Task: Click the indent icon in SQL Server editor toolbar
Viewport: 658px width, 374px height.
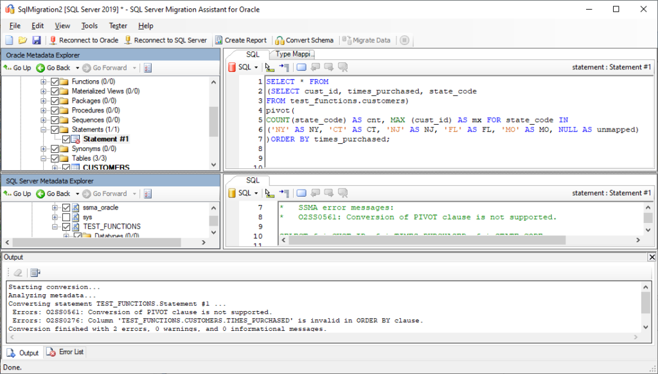Action: pos(284,193)
